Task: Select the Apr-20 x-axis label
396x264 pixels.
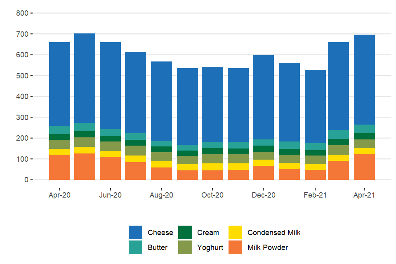Action: (x=59, y=195)
